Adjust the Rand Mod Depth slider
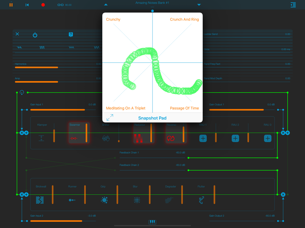The width and height of the screenshot is (305, 228). tap(247, 82)
